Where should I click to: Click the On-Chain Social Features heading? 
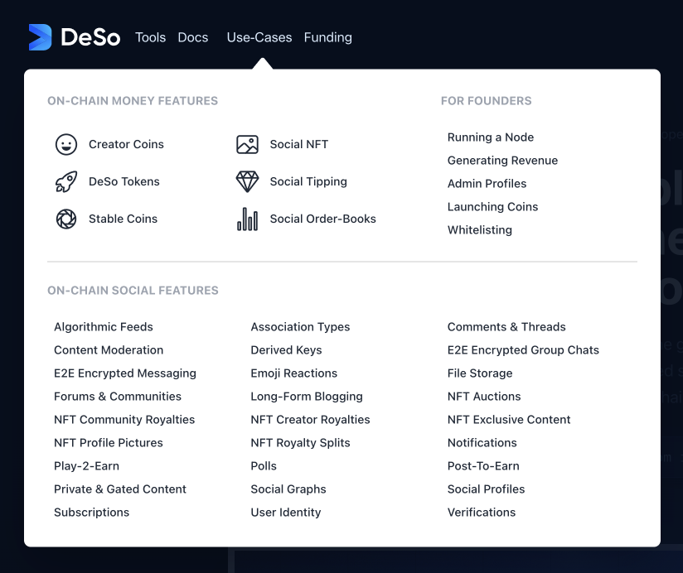(x=133, y=290)
